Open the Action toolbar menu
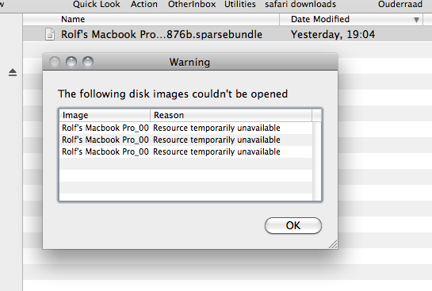 coord(144,5)
